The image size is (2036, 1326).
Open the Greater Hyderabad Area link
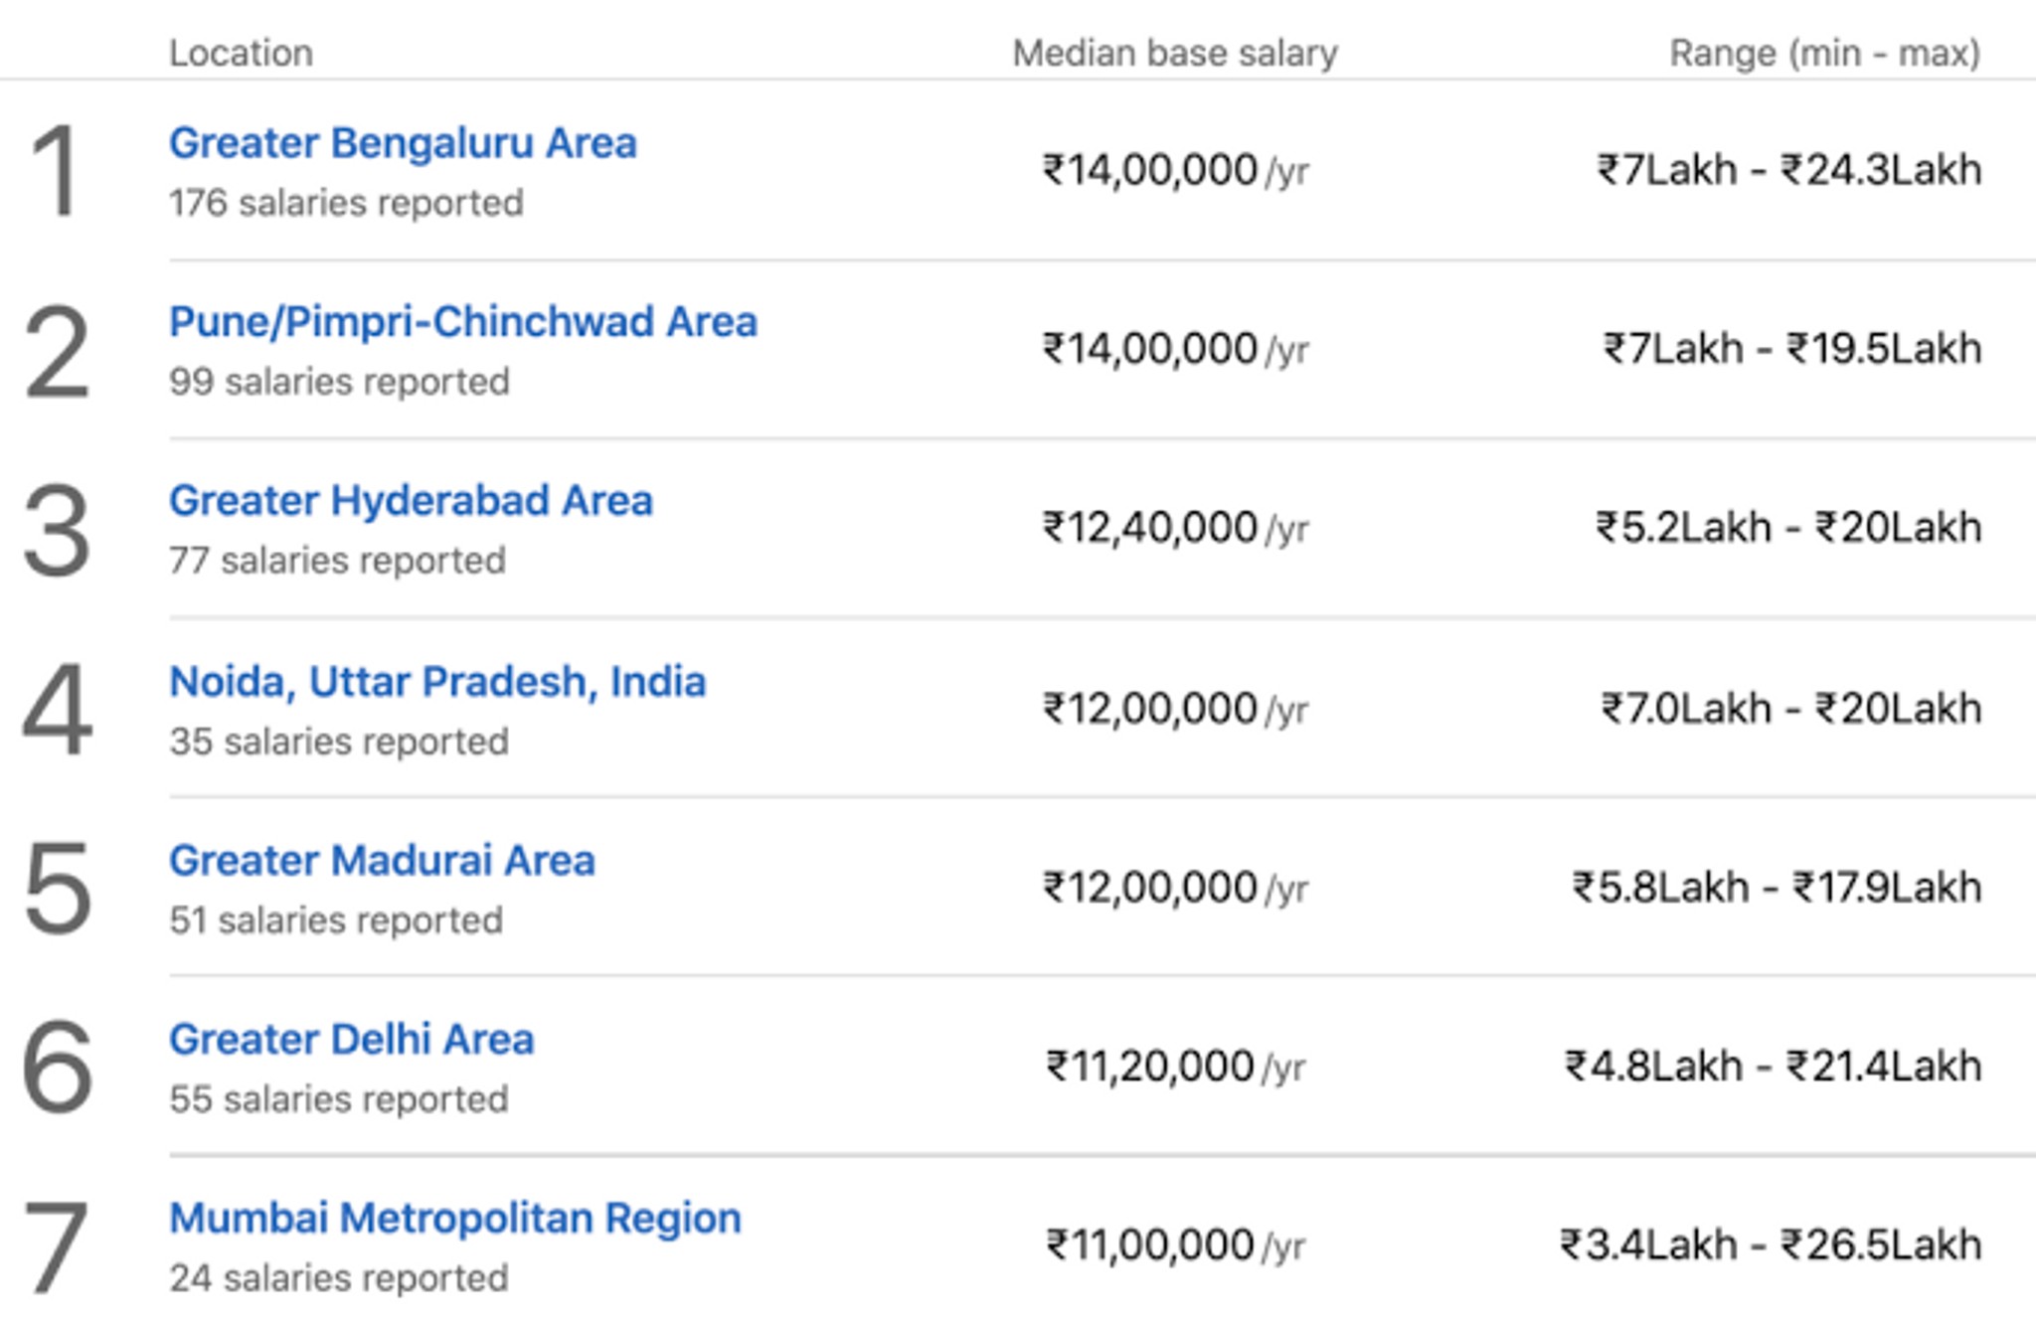coord(411,501)
